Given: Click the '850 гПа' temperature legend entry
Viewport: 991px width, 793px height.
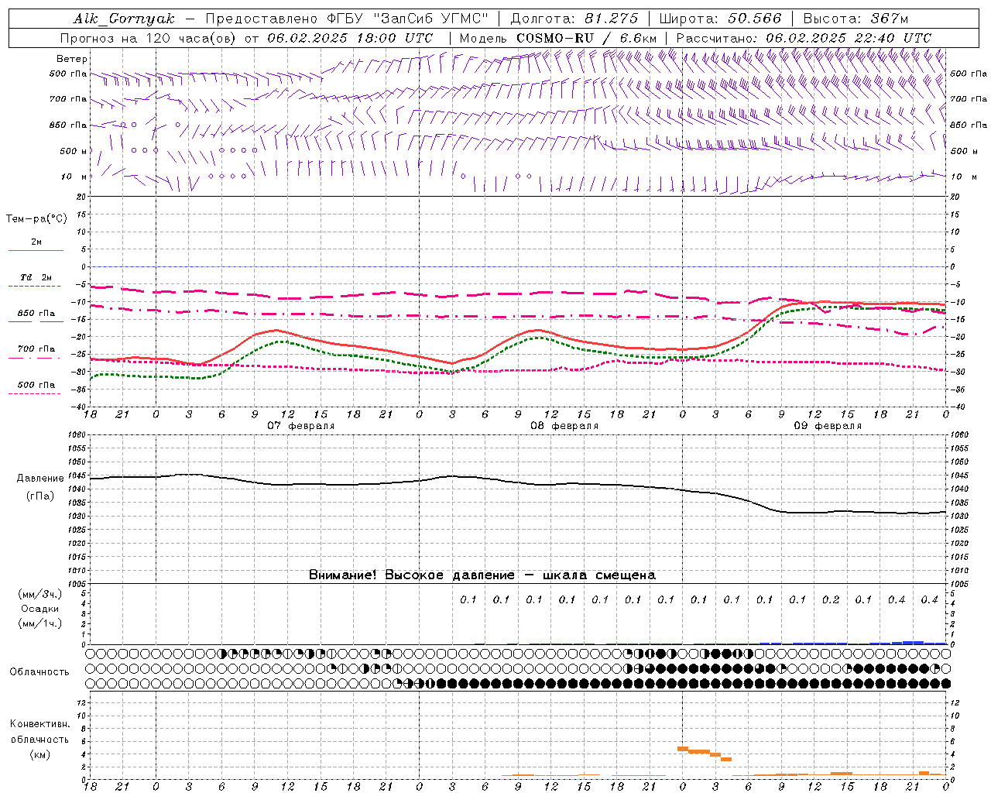Looking at the screenshot, I should click(x=36, y=314).
